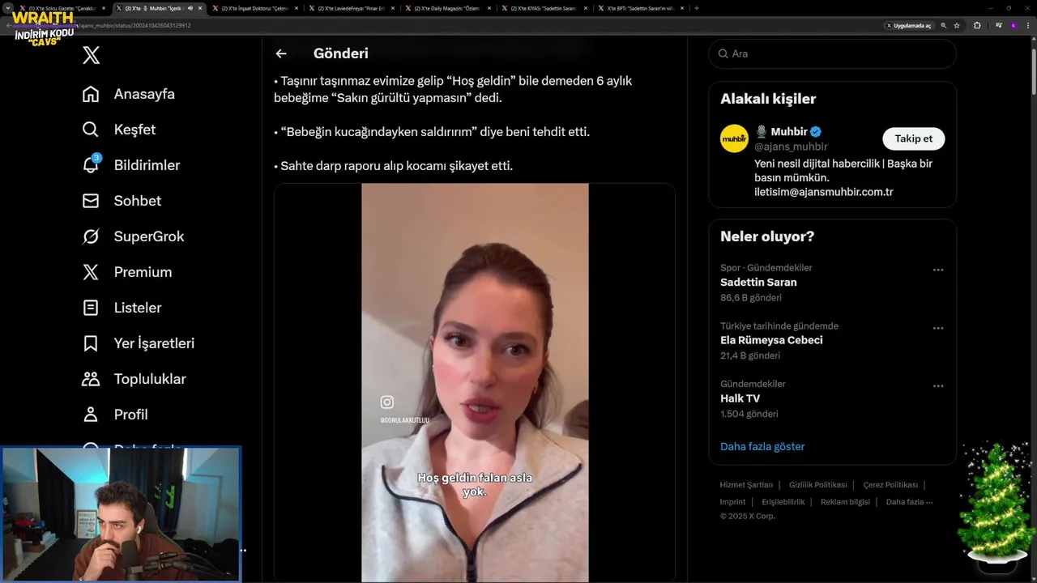
Task: Open Hizmet Şartları footer link
Action: coord(746,485)
